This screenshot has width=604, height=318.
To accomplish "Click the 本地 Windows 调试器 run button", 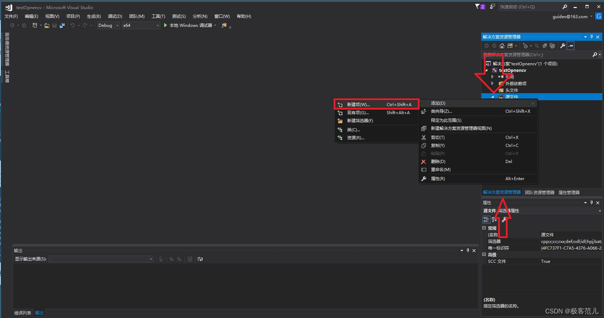I will click(188, 25).
